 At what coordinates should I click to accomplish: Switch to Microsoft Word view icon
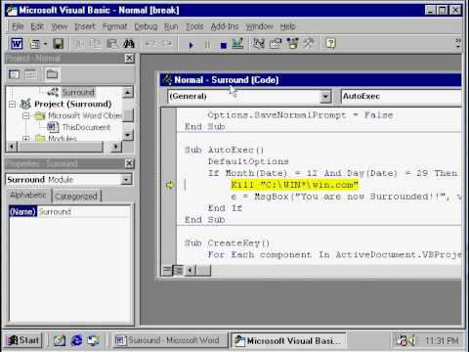(17, 43)
